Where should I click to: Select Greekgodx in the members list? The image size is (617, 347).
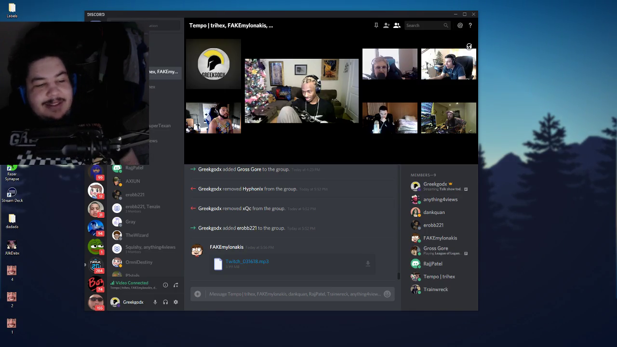(x=440, y=186)
